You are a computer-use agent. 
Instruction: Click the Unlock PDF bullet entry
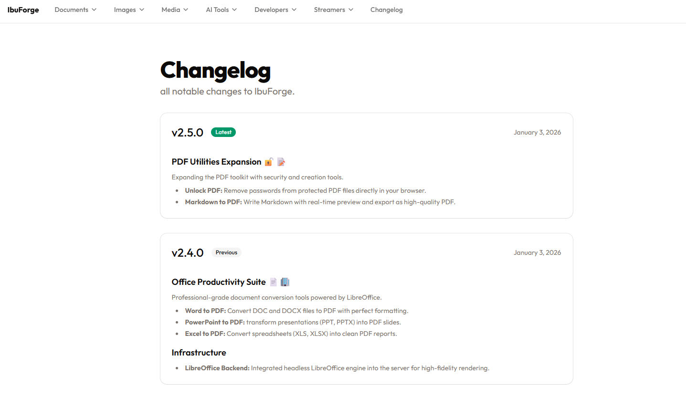point(305,190)
